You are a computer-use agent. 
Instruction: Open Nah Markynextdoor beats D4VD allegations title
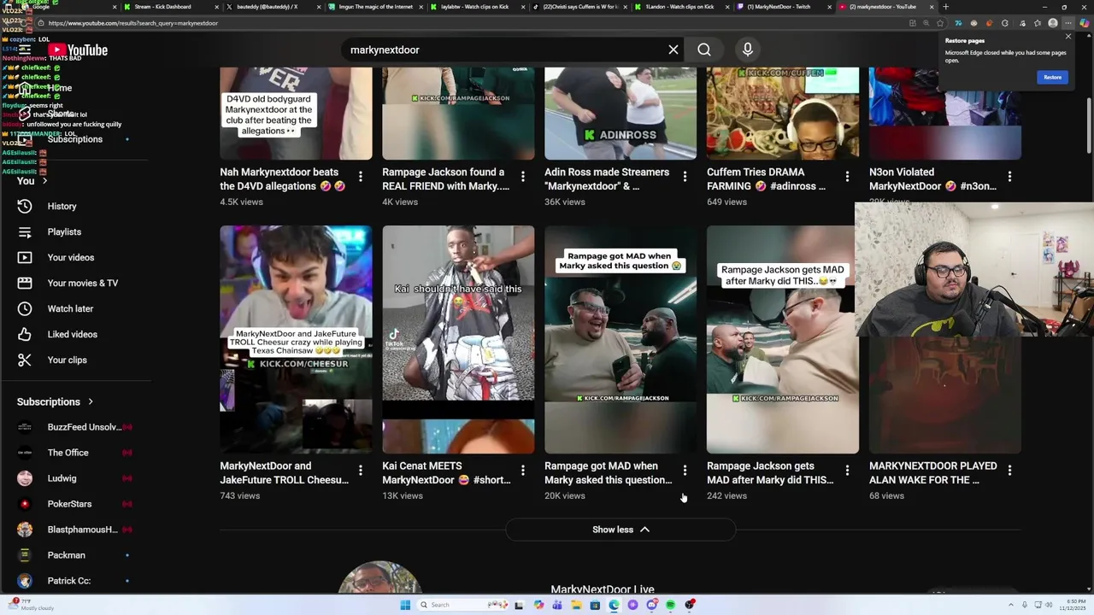283,179
